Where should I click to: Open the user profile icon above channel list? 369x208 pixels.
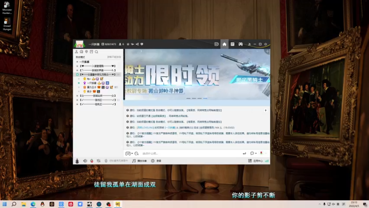click(x=77, y=52)
